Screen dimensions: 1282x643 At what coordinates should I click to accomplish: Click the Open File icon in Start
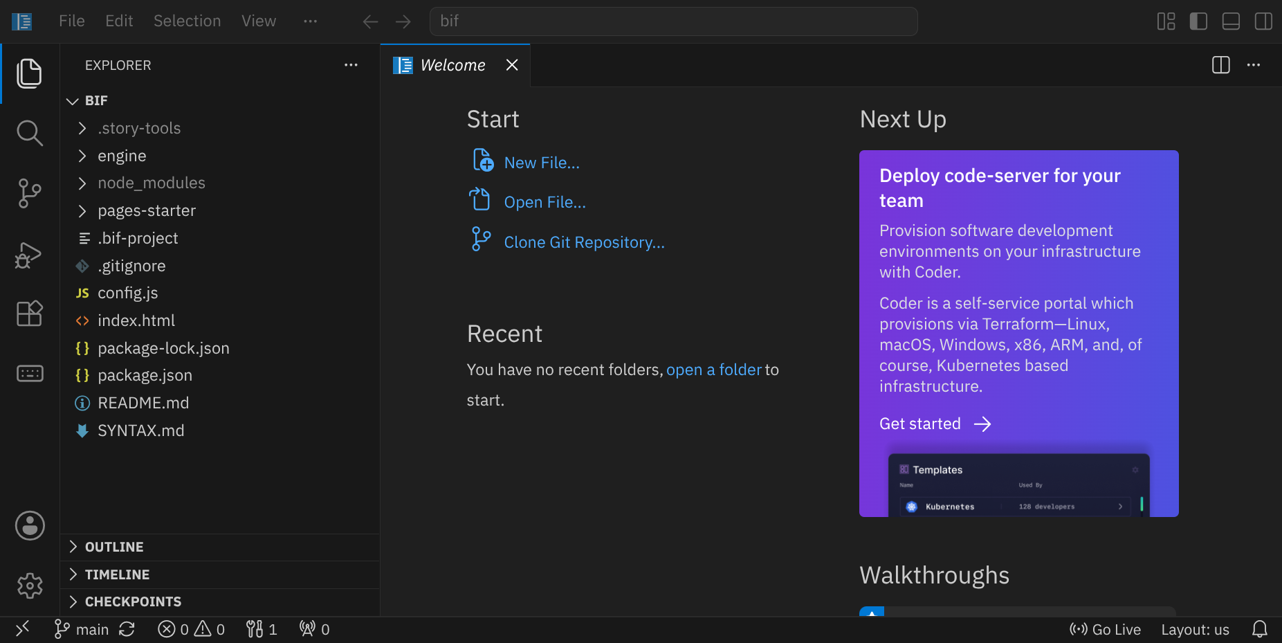(x=480, y=199)
